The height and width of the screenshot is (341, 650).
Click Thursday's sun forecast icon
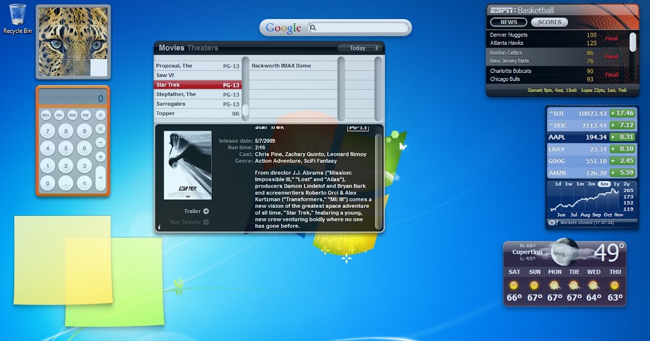(x=614, y=285)
